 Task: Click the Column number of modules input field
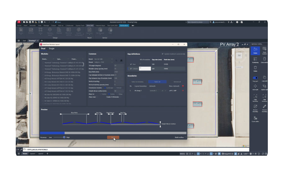coord(145,69)
